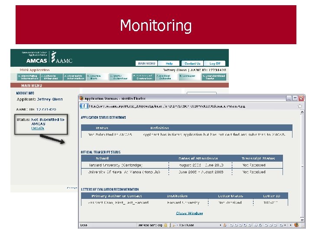The width and height of the screenshot is (312, 234).
Task: Click the Transcript Status column header
Action: click(258, 159)
